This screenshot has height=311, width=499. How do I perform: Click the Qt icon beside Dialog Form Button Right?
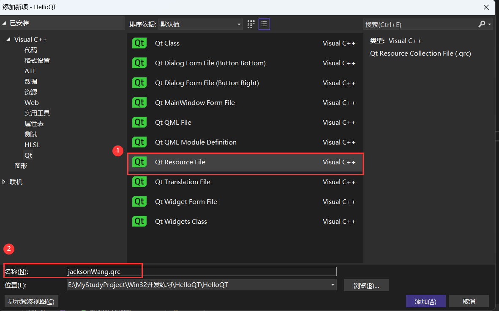(139, 83)
